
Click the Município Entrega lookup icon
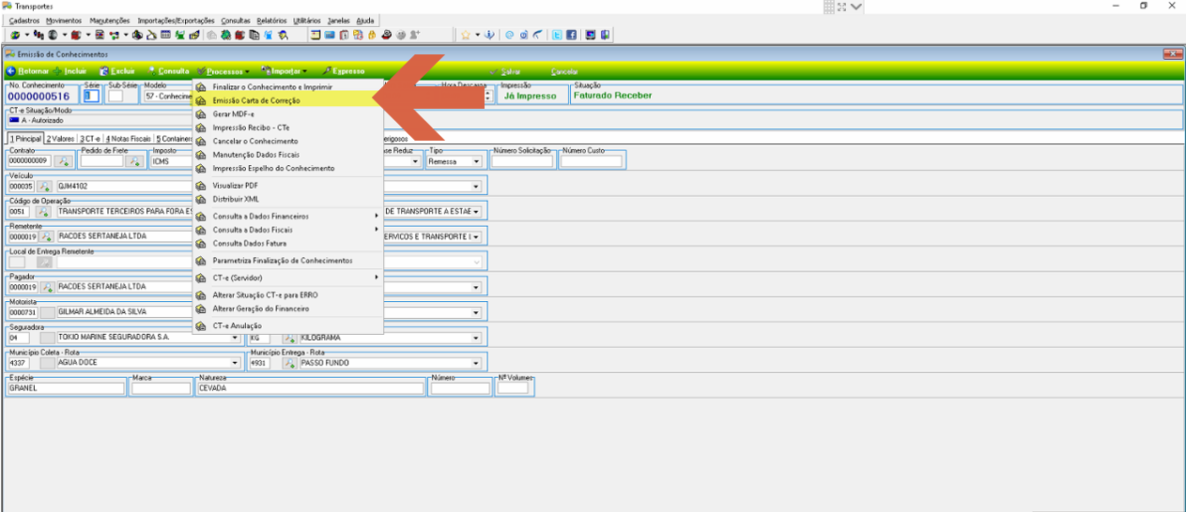289,363
